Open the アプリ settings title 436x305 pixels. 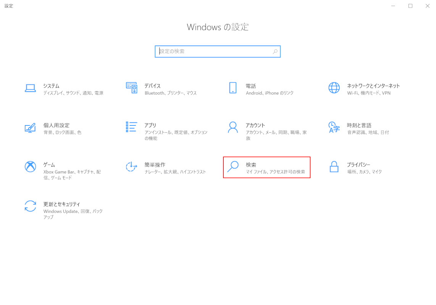pos(150,125)
